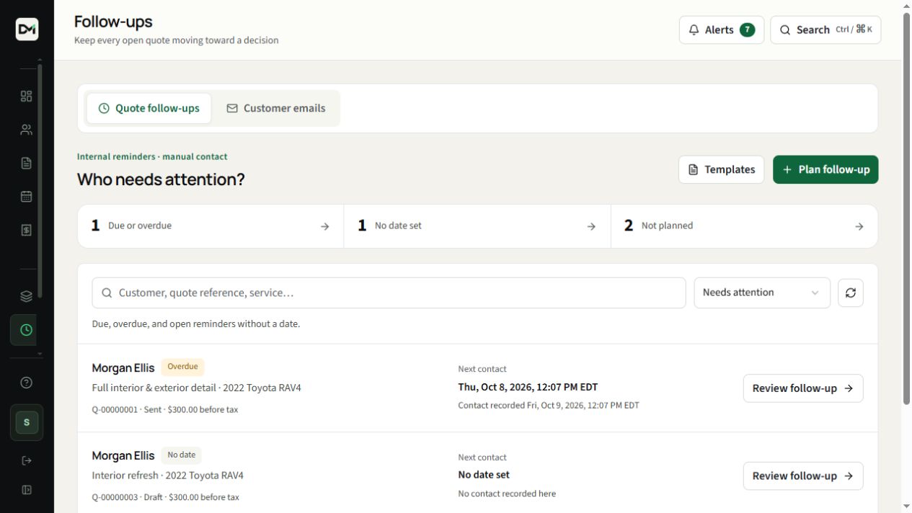Open the Search button
This screenshot has width=912, height=513.
(x=825, y=30)
